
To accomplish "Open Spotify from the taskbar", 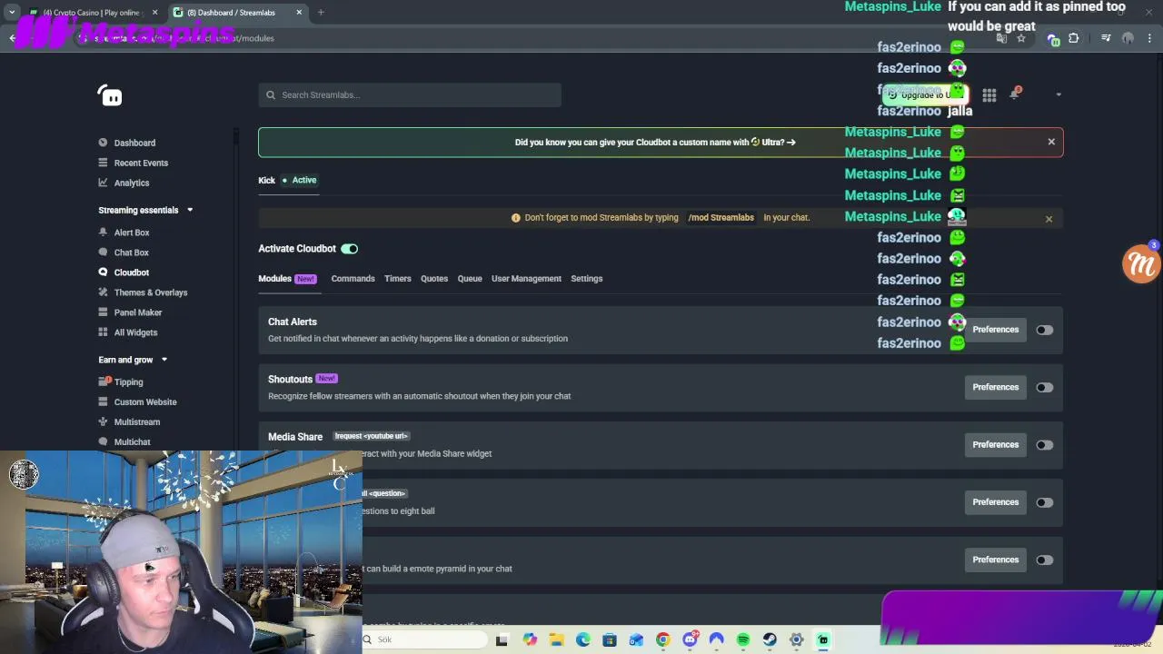I will pos(743,639).
